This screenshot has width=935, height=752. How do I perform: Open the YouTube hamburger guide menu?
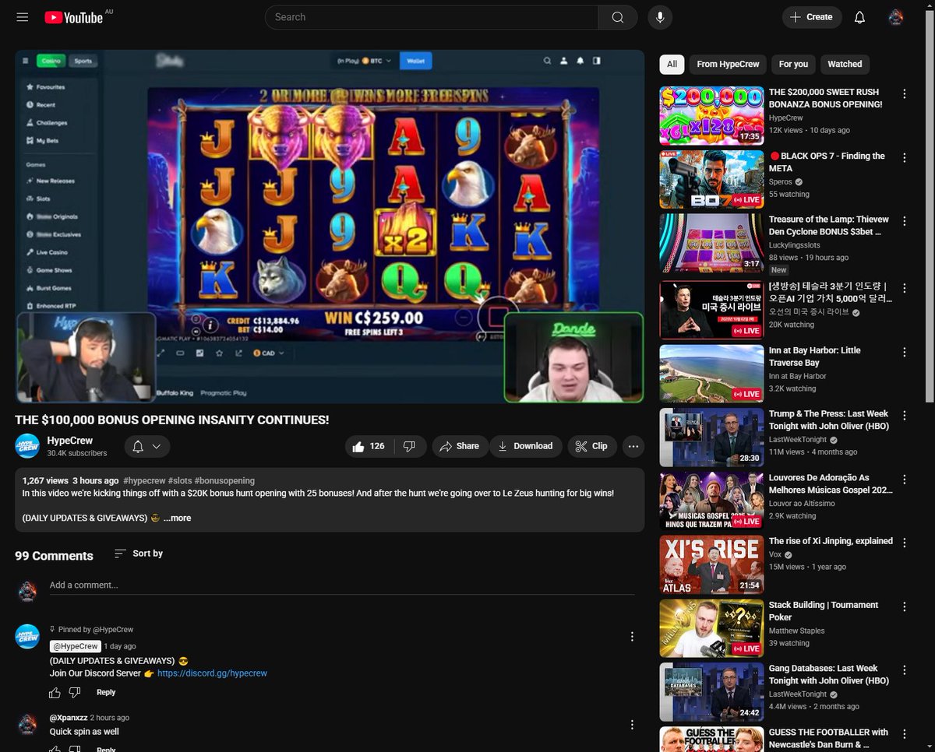point(23,17)
